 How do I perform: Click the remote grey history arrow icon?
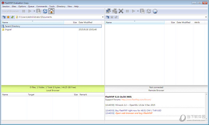point(116,17)
